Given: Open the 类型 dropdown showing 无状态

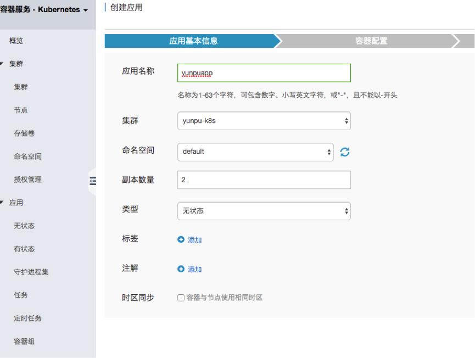Looking at the screenshot, I should [x=264, y=211].
